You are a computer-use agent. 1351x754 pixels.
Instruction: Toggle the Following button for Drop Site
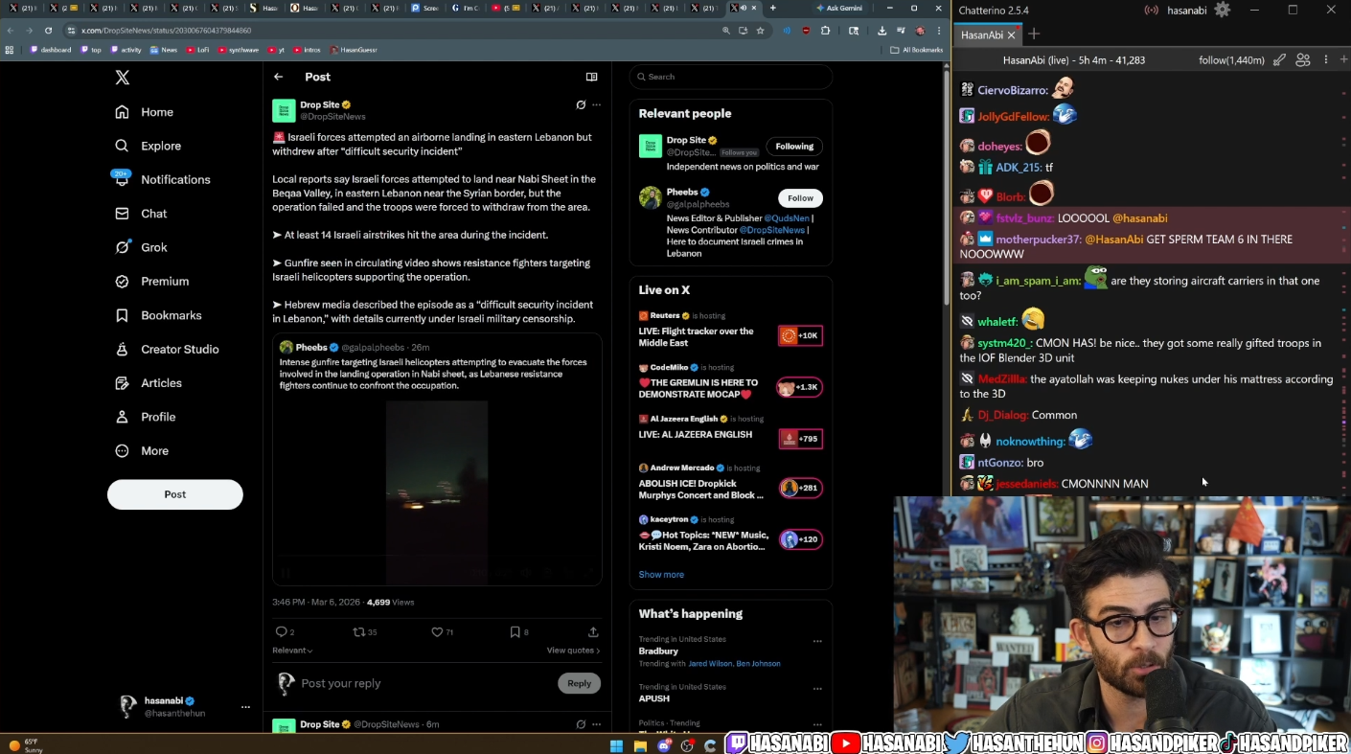(x=794, y=147)
